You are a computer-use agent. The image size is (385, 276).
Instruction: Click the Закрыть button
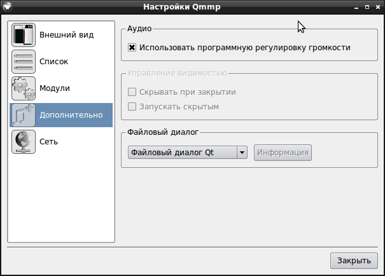point(354,261)
